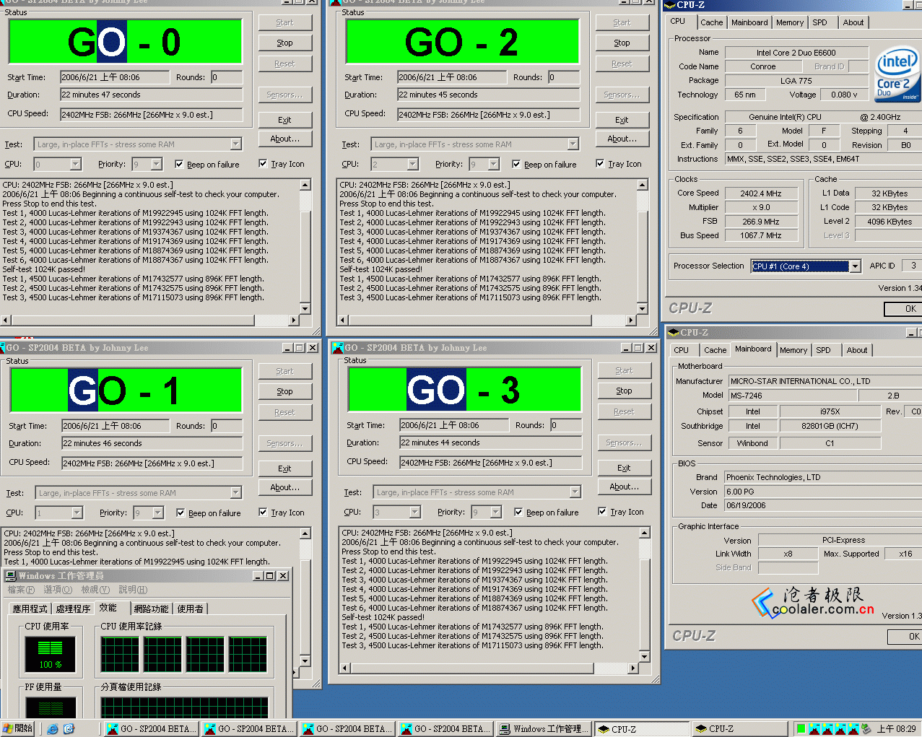Open the CPU dropdown in GO-0 window
Viewport: 922px width, 737px height.
click(x=75, y=165)
